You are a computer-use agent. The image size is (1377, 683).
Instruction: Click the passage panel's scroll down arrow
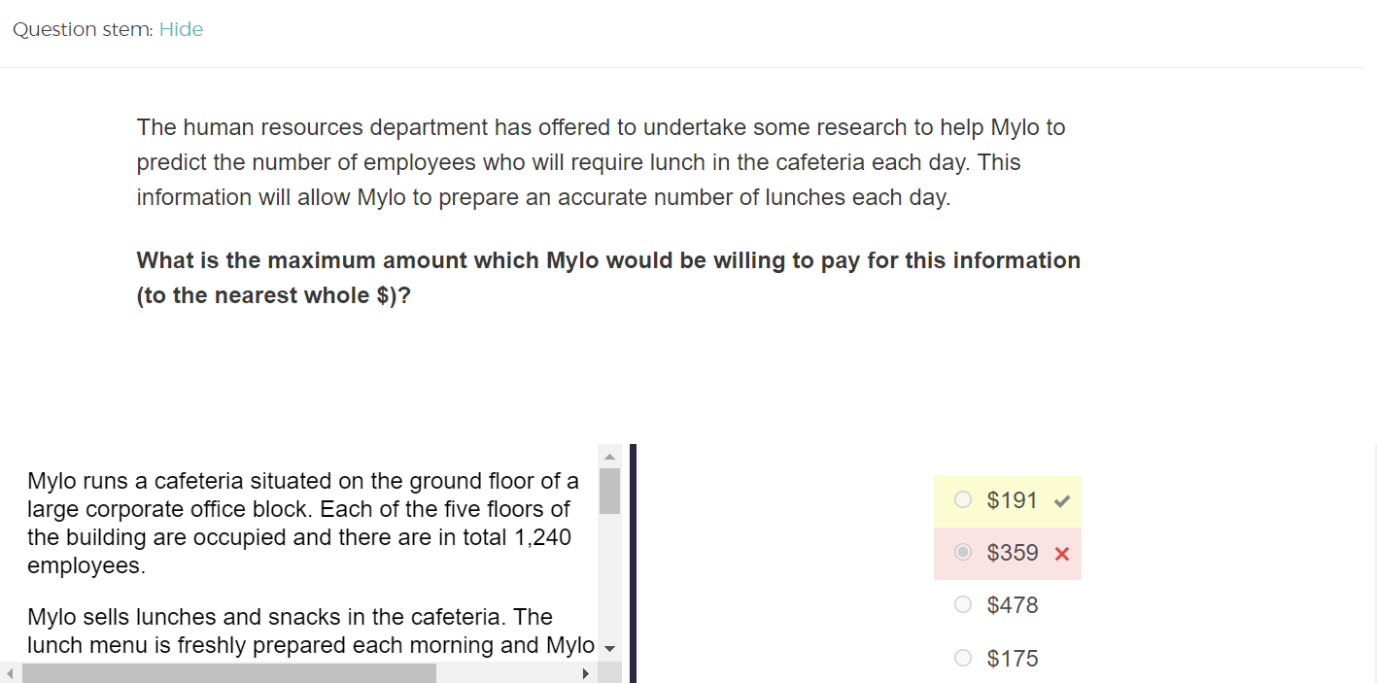tap(609, 649)
